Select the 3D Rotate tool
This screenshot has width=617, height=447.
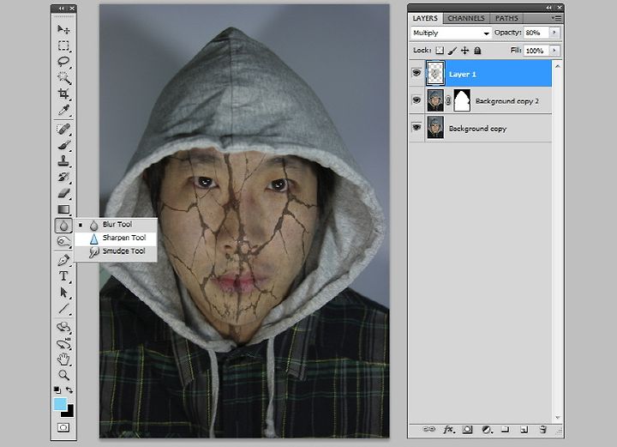[x=63, y=327]
